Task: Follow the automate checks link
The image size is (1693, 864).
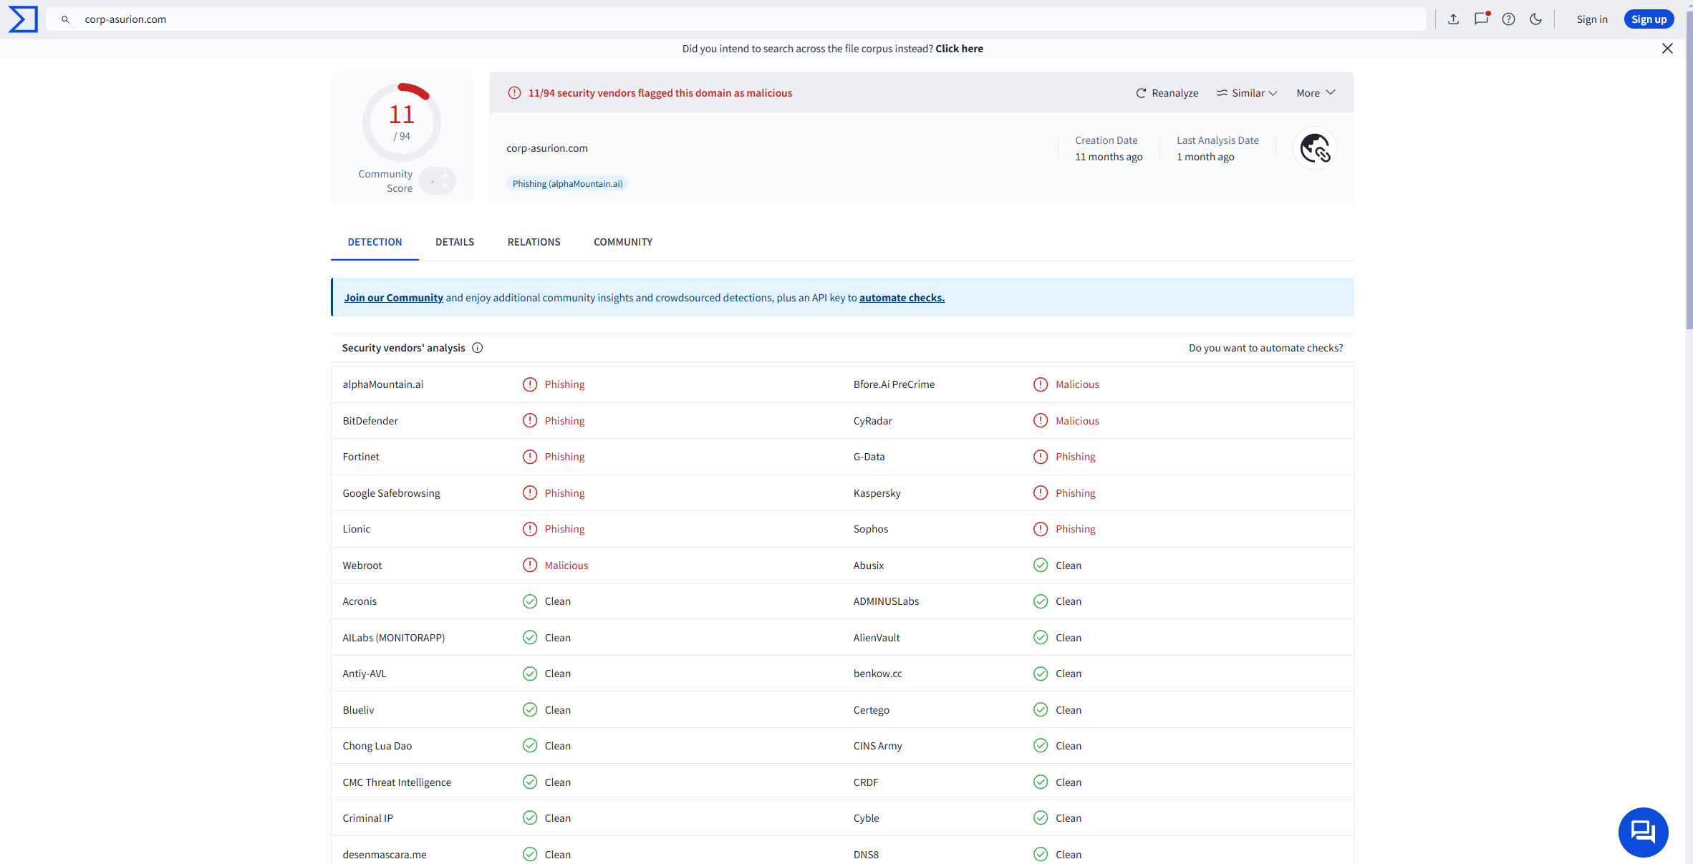Action: [x=902, y=298]
